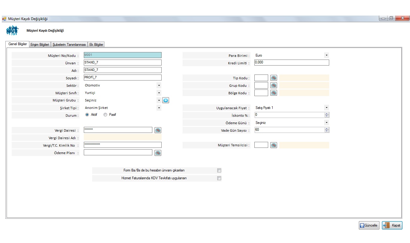Click the Kapat button

pos(392,225)
